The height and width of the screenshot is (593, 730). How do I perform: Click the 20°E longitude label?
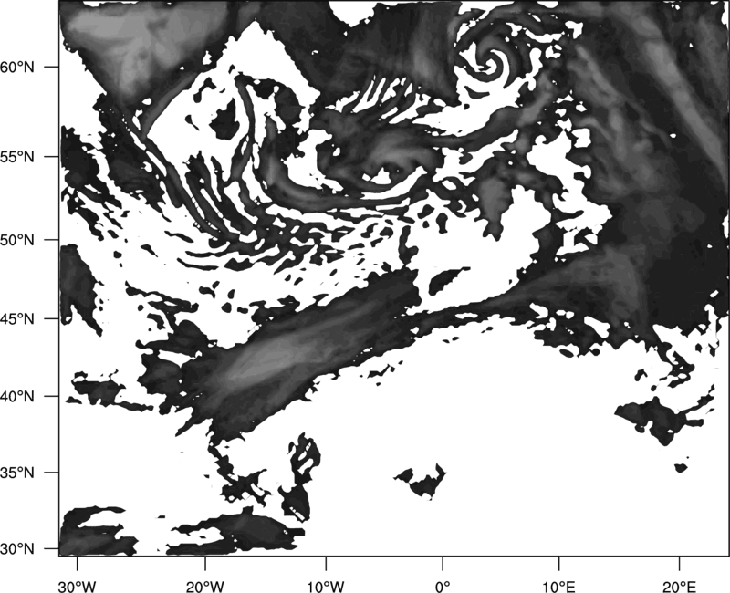click(x=679, y=587)
